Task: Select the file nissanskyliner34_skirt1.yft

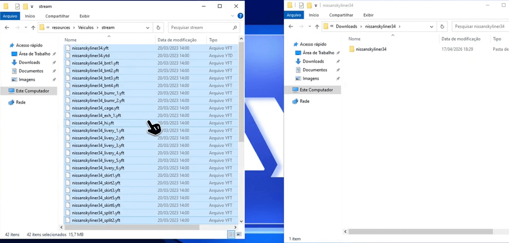Action: coord(151,175)
